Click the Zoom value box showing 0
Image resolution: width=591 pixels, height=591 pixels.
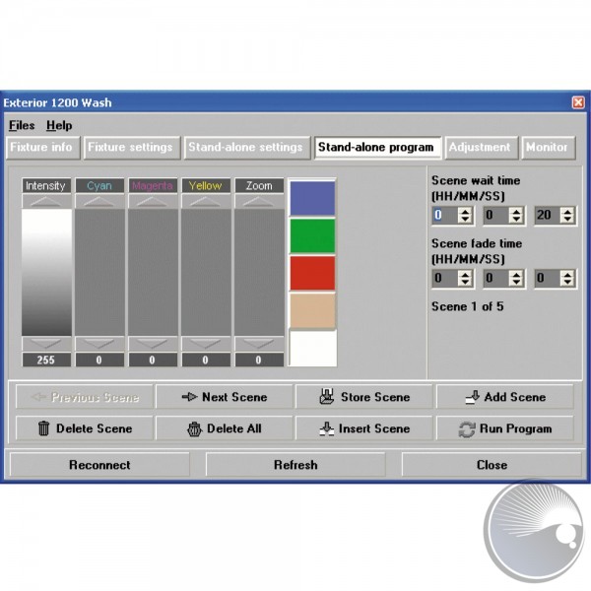(259, 360)
